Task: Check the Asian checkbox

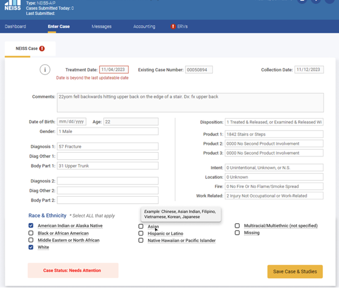Action: pos(141,226)
